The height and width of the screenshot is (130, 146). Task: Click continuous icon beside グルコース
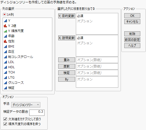[5, 83]
